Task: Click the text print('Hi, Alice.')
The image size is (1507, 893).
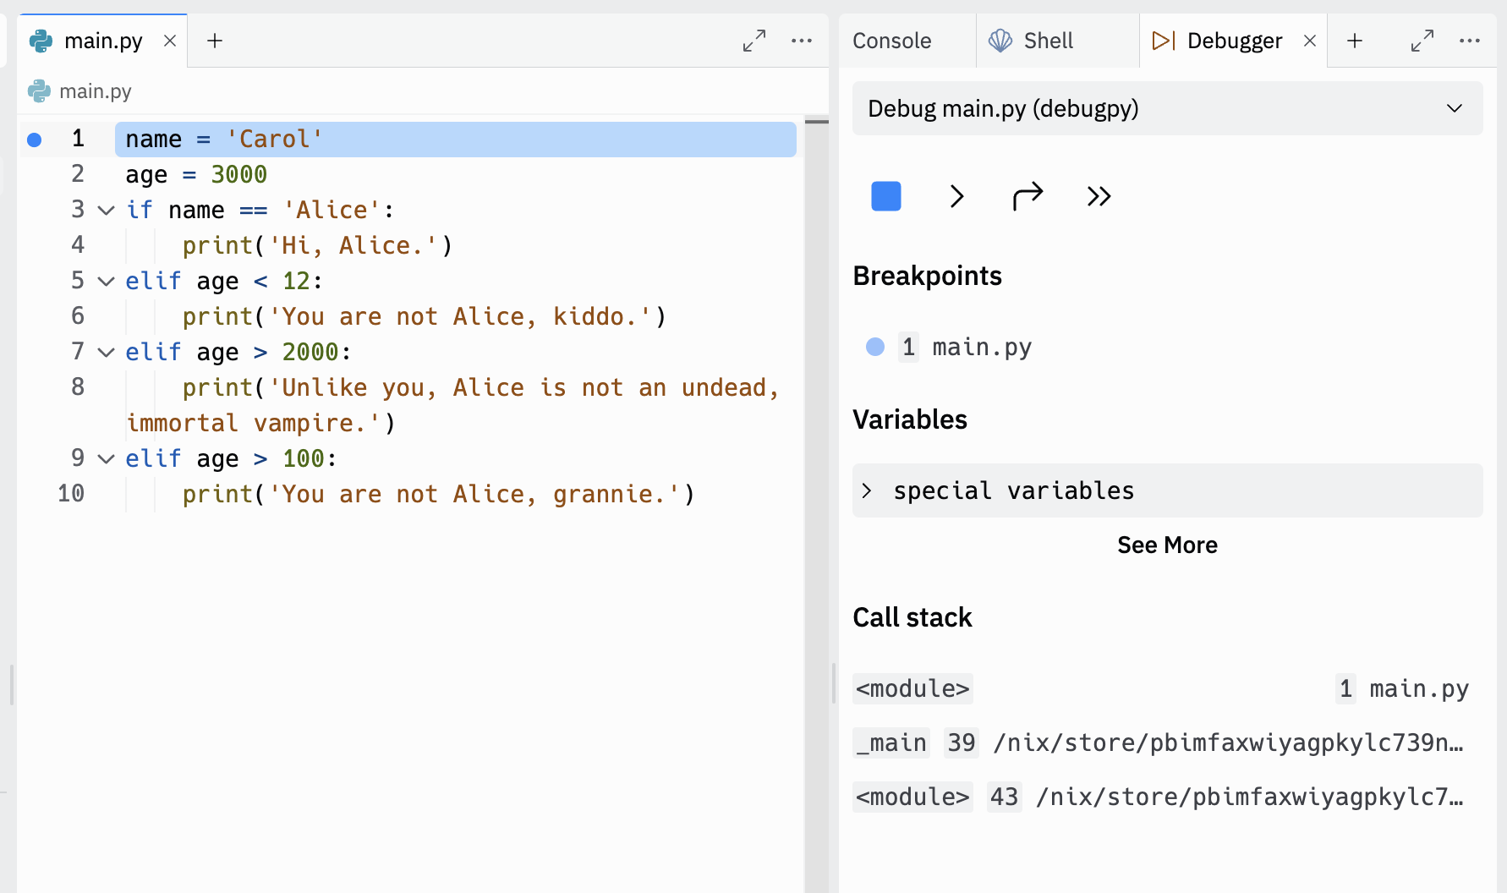Action: (318, 245)
